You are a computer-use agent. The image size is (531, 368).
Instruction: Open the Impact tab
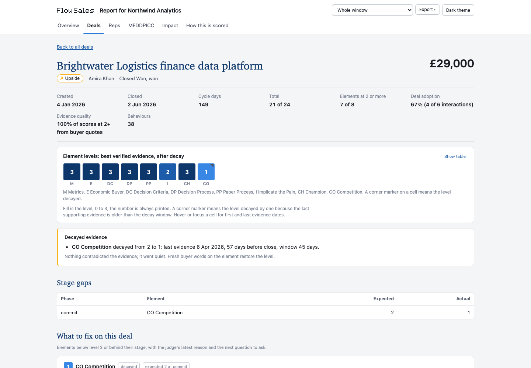(x=170, y=25)
